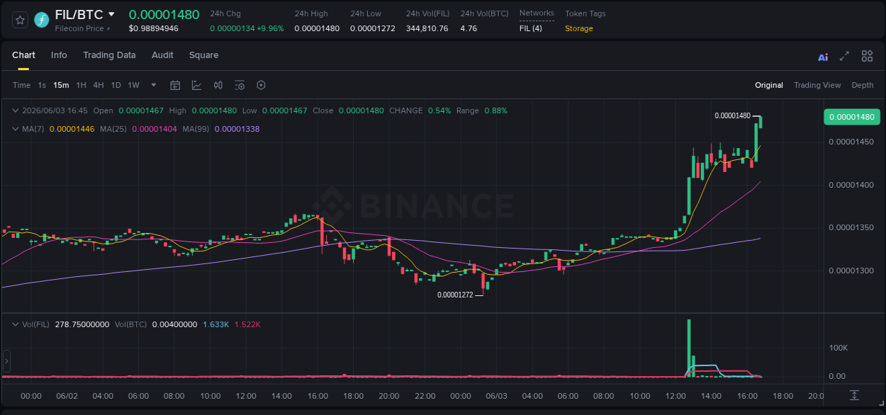Add FIL/BTC to favorites with star icon
This screenshot has height=415, width=886.
pyautogui.click(x=20, y=20)
